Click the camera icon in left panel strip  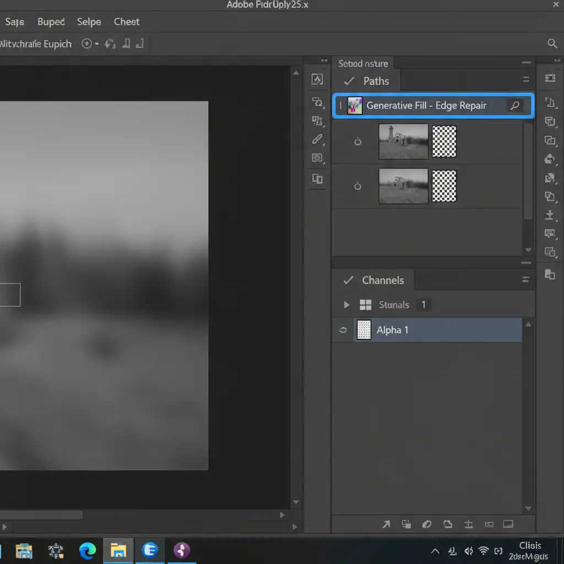pyautogui.click(x=317, y=158)
